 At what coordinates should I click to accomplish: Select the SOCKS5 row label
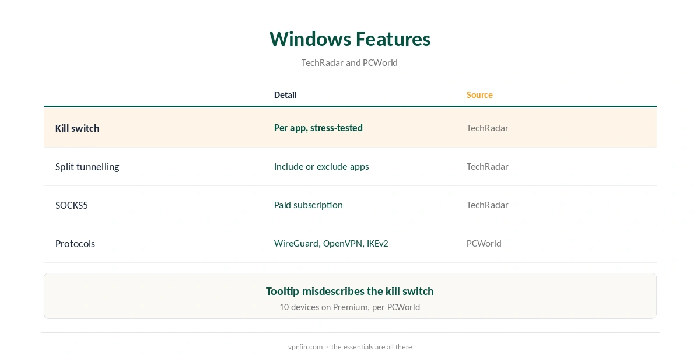[x=72, y=205]
